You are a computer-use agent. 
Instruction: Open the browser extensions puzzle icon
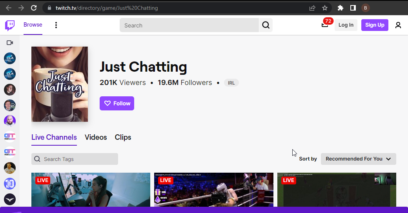(x=341, y=8)
